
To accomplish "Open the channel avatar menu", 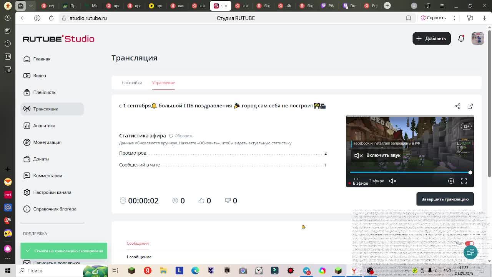I will (478, 38).
